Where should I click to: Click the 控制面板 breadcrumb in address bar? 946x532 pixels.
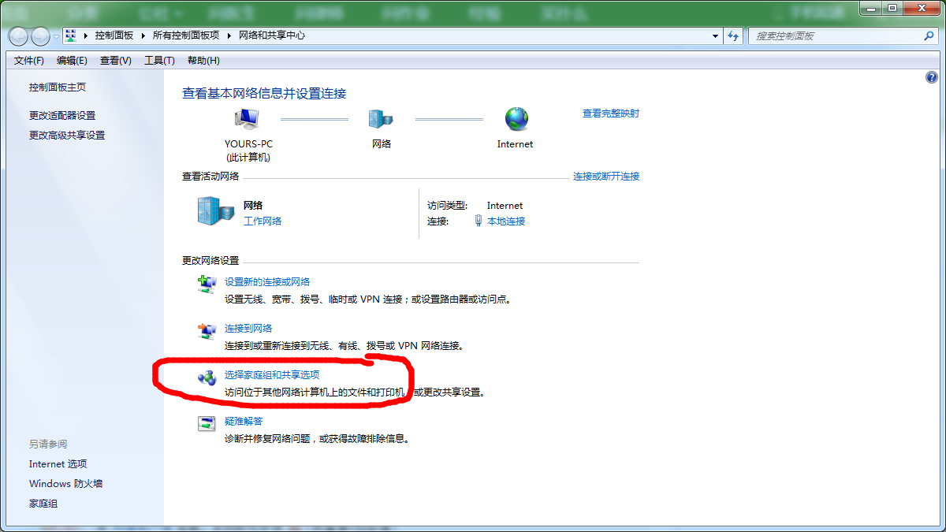[x=114, y=35]
